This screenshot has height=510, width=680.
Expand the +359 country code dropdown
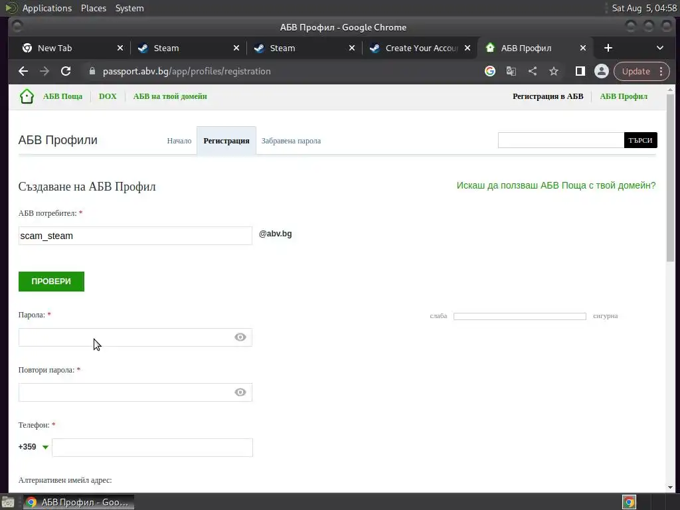point(45,447)
